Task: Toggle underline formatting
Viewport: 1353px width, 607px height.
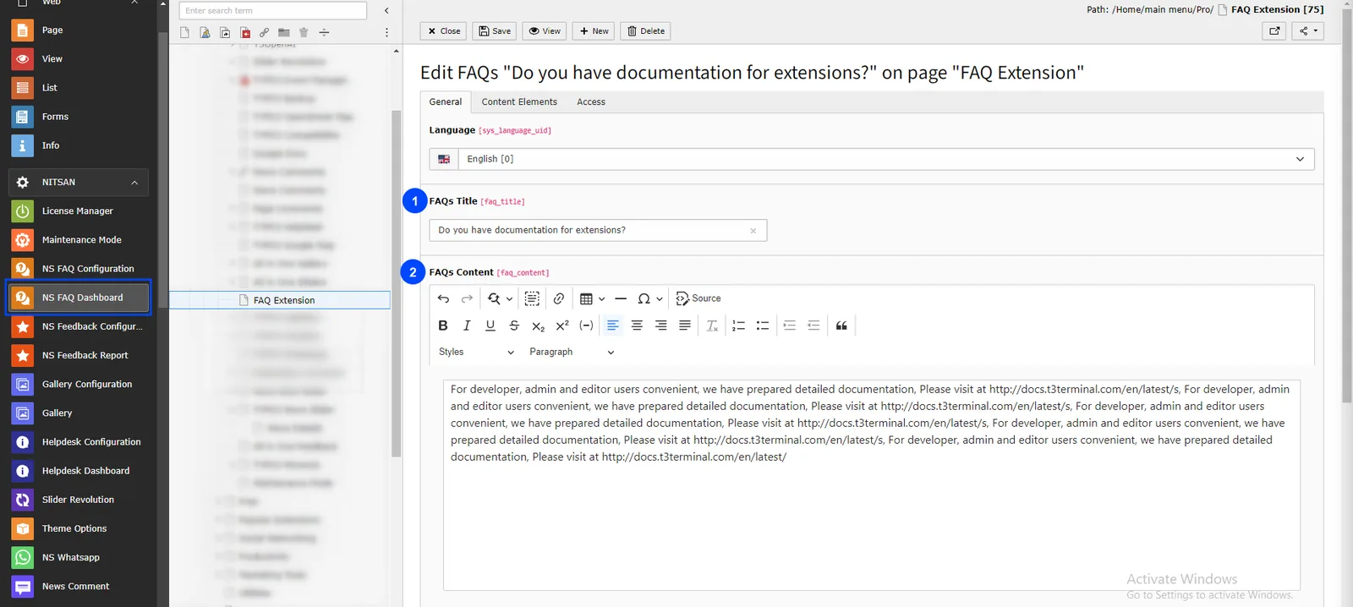Action: [490, 325]
